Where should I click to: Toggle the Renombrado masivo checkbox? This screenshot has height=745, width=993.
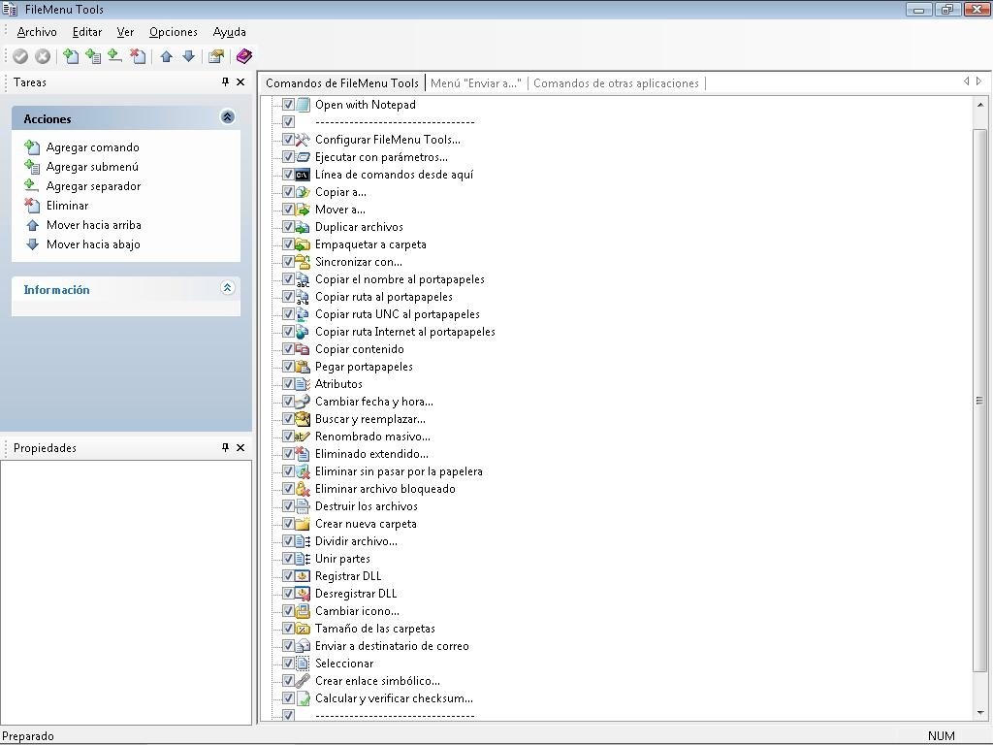click(x=288, y=437)
